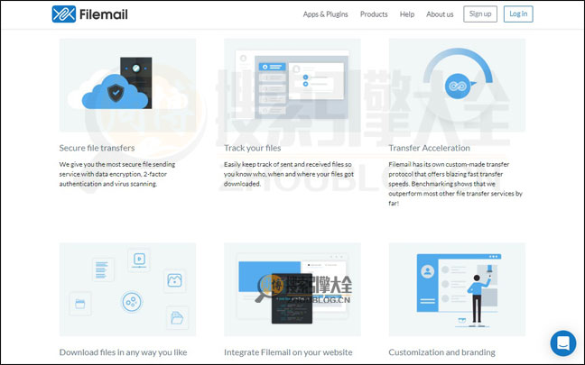
Task: Open the Products menu
Action: tap(374, 14)
